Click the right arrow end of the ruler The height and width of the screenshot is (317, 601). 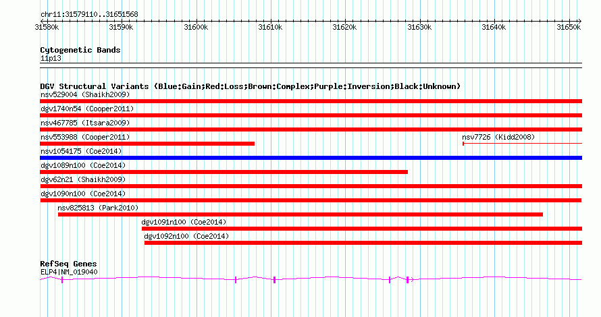click(x=580, y=22)
